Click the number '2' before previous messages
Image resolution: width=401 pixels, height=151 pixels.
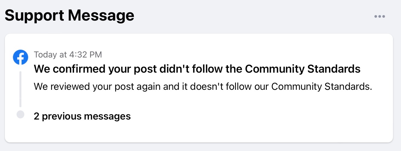(37, 116)
